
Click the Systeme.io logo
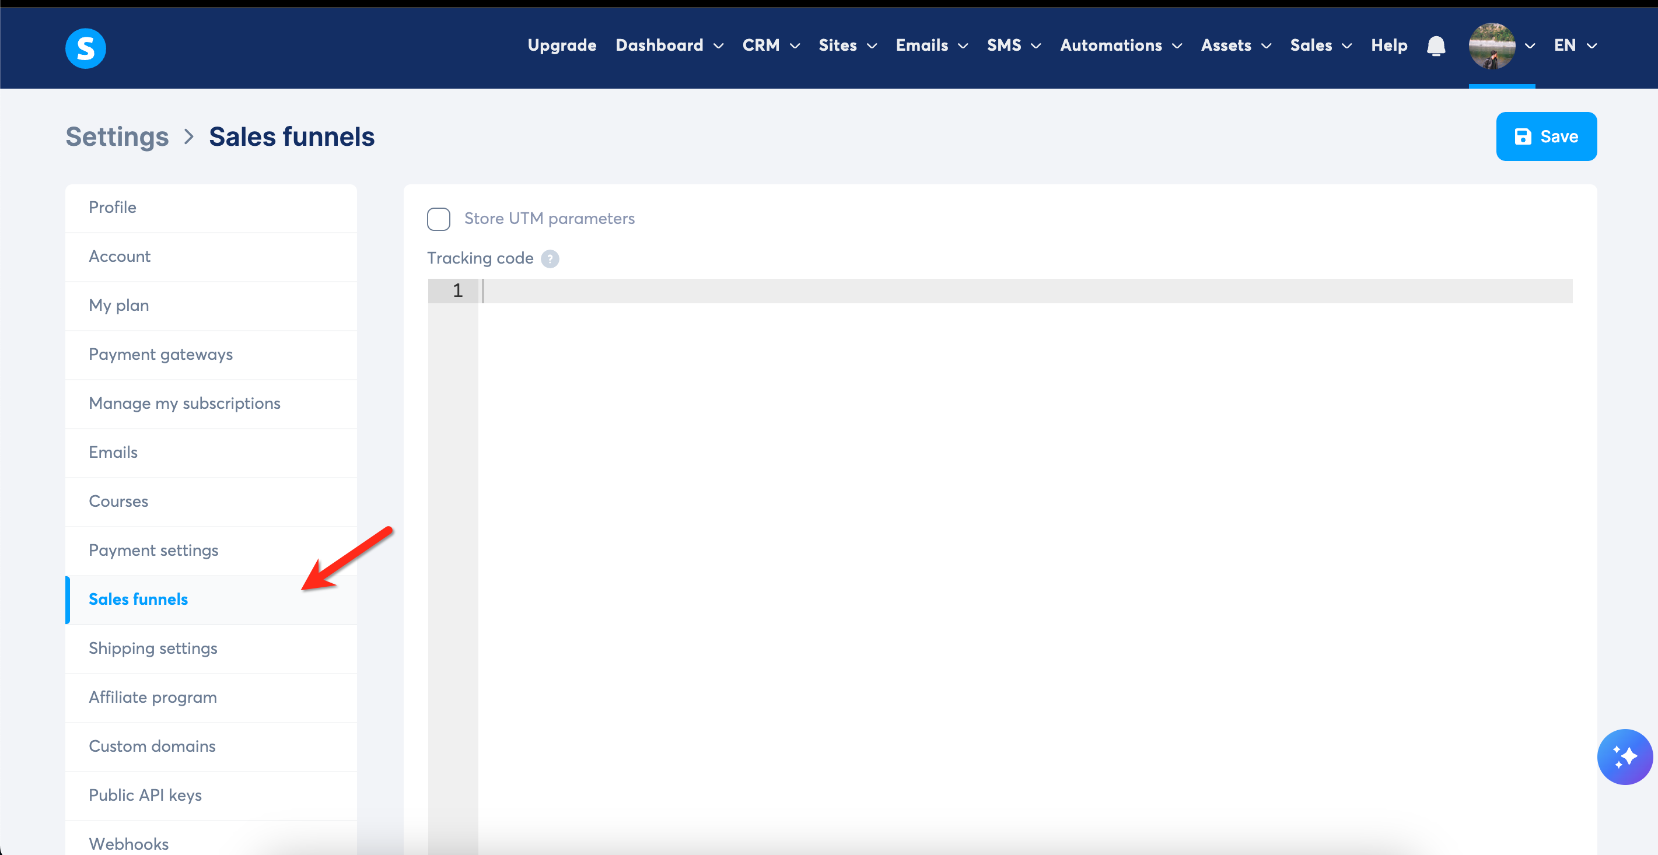[x=86, y=48]
